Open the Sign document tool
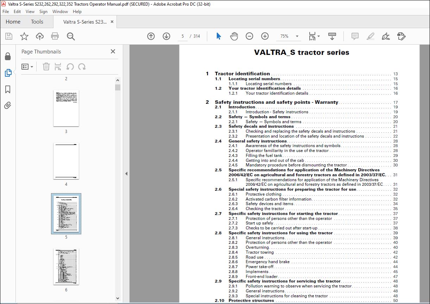430x304 pixels. (386, 36)
